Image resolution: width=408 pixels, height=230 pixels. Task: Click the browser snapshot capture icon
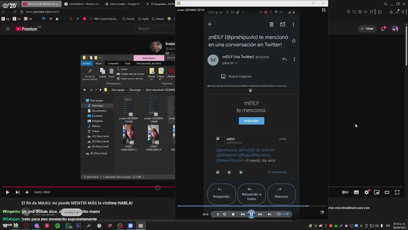(354, 12)
